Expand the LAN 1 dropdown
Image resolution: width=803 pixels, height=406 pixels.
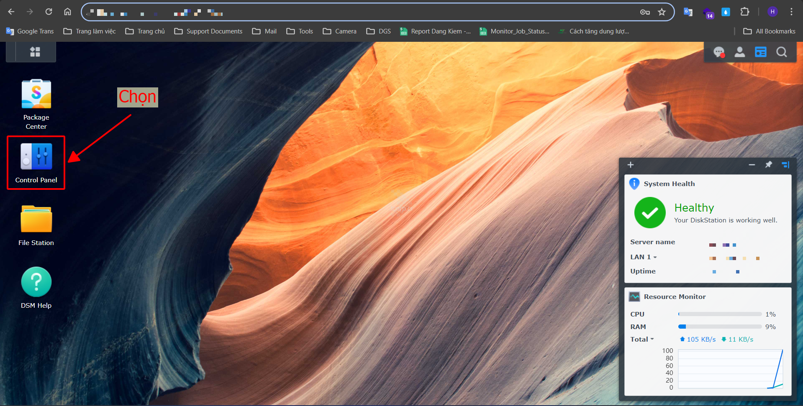pos(644,257)
